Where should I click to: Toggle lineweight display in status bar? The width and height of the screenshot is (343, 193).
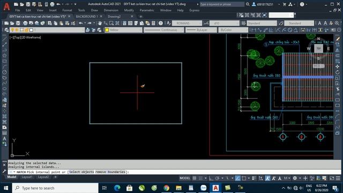point(254,178)
